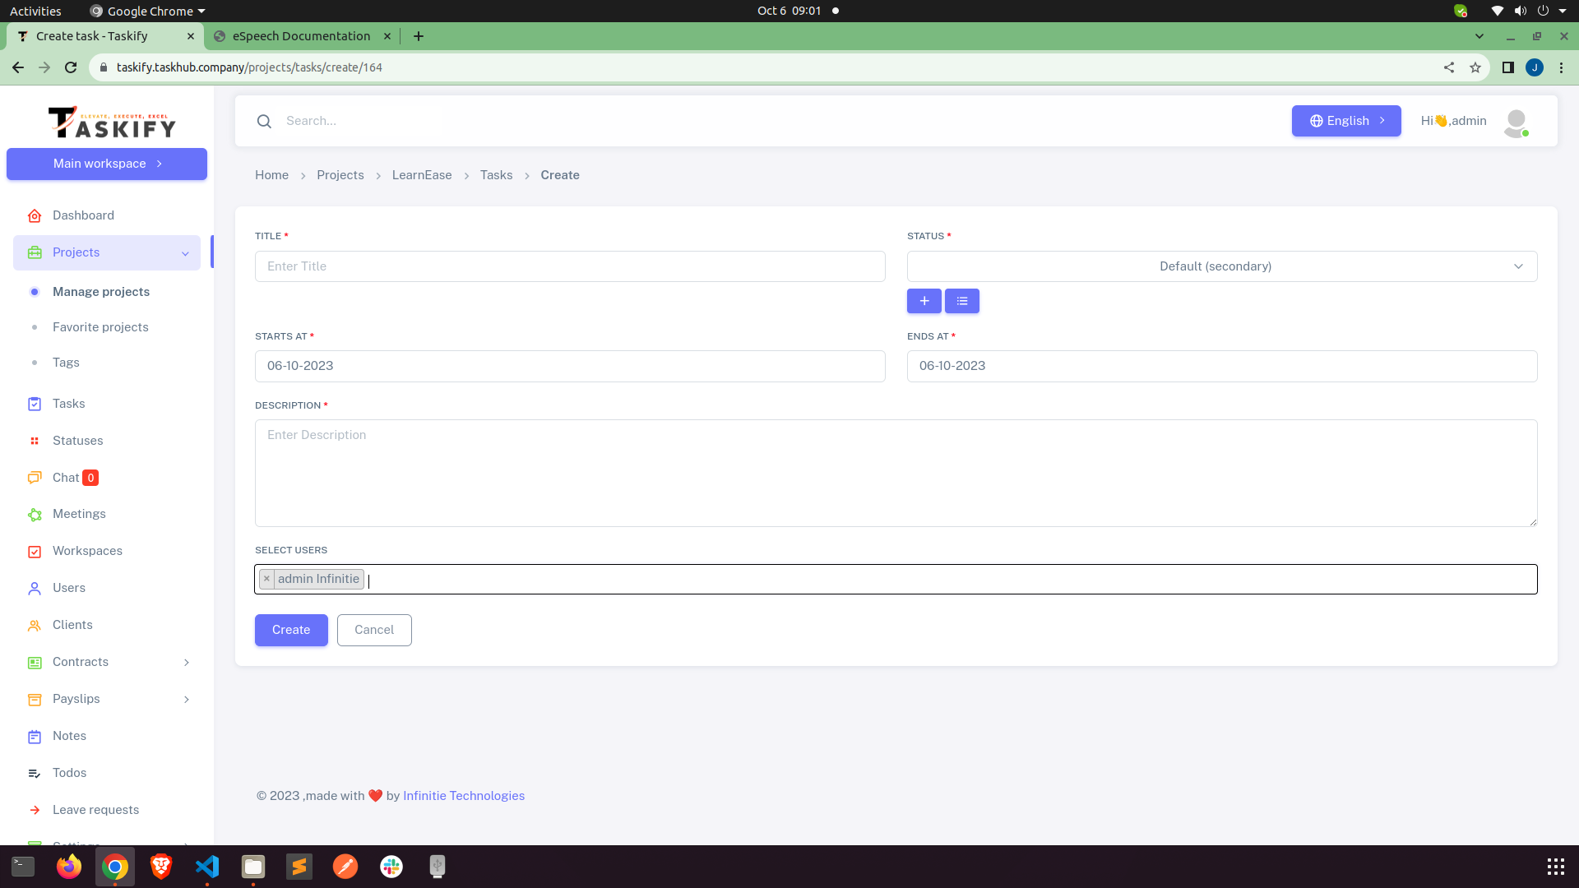Bookmark page with star icon
1579x888 pixels.
1475,67
